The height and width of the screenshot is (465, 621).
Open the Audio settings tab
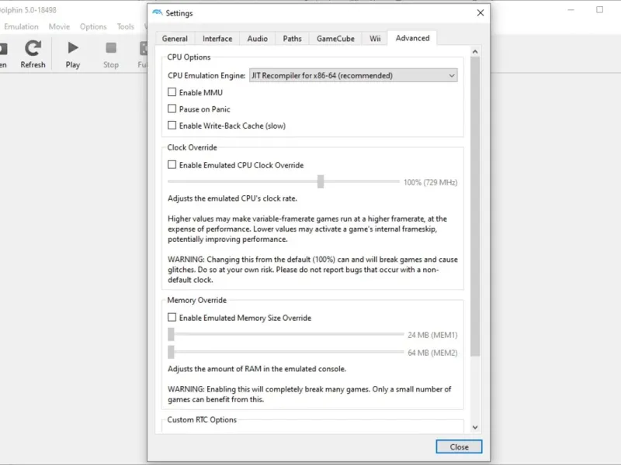[x=258, y=39]
